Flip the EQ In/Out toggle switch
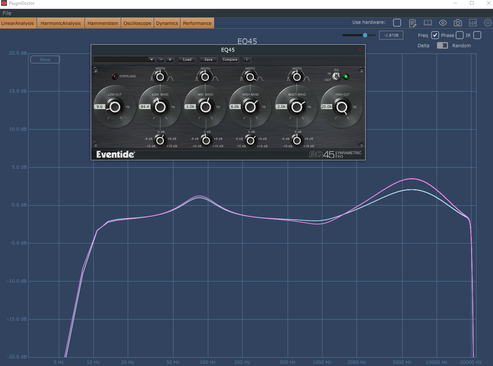 click(336, 76)
